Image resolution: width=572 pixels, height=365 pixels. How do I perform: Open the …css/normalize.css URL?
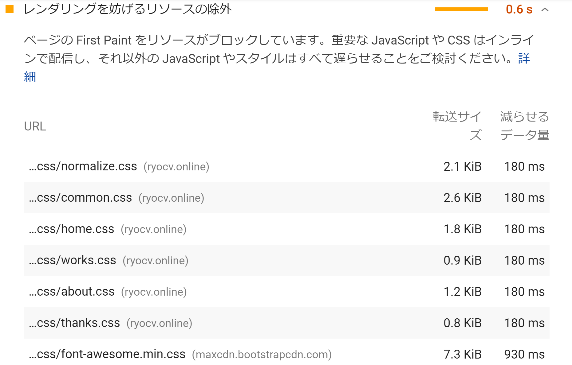(83, 166)
